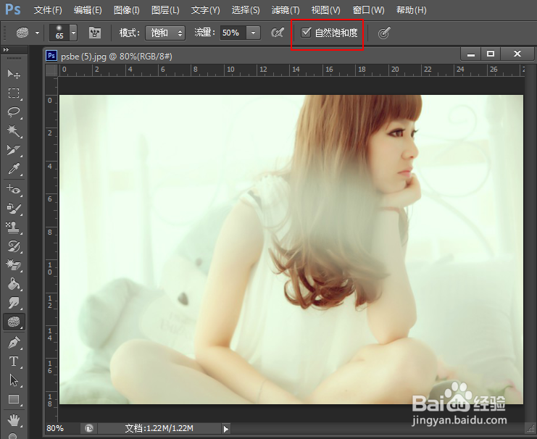This screenshot has width=537, height=439.
Task: Click the status bar preview icon
Action: [89, 428]
